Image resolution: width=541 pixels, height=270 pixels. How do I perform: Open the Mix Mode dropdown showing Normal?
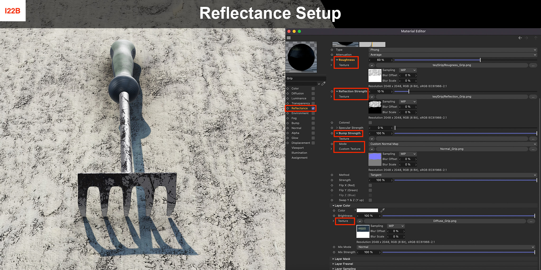(x=446, y=247)
